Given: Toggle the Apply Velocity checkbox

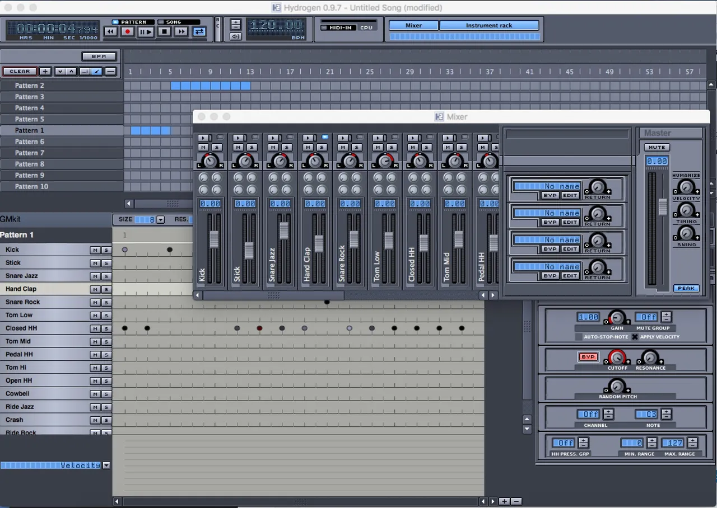Looking at the screenshot, I should (x=635, y=337).
